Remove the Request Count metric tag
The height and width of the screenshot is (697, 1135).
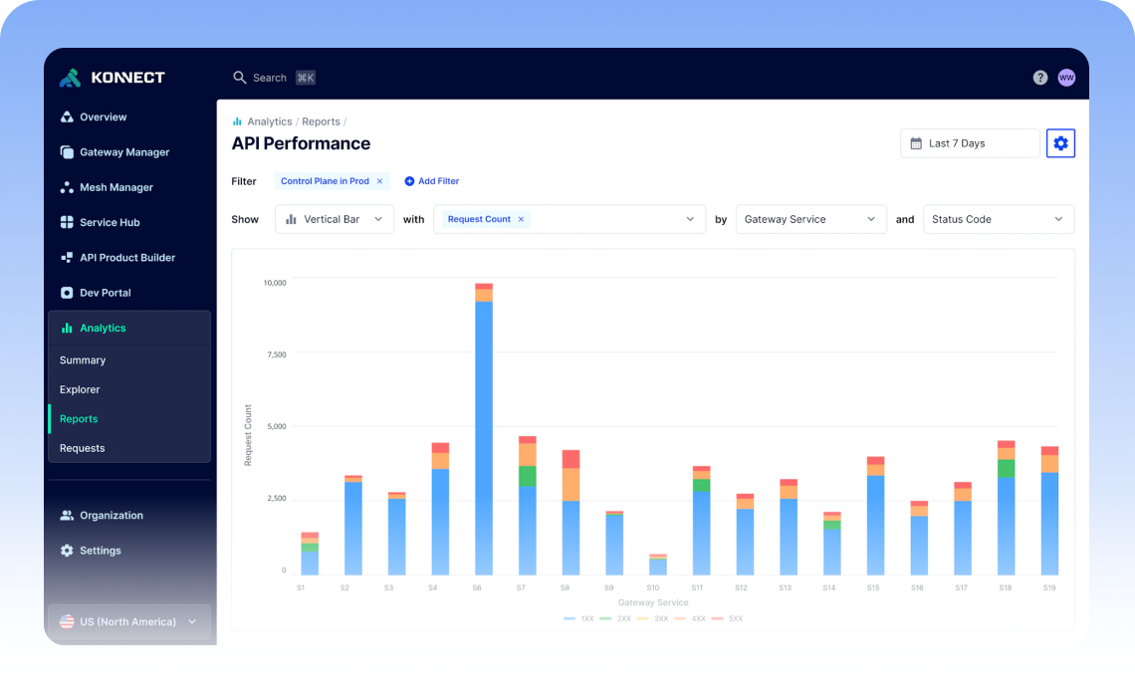click(x=521, y=219)
